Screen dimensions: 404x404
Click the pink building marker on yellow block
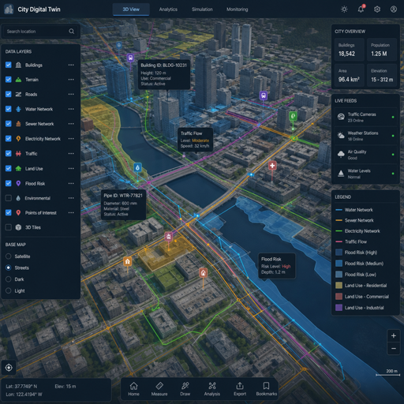tap(169, 237)
